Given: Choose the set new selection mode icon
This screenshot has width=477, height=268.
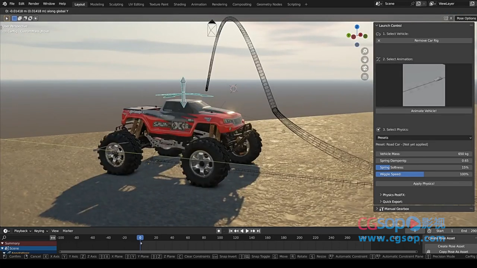Looking at the screenshot, I should (x=15, y=18).
